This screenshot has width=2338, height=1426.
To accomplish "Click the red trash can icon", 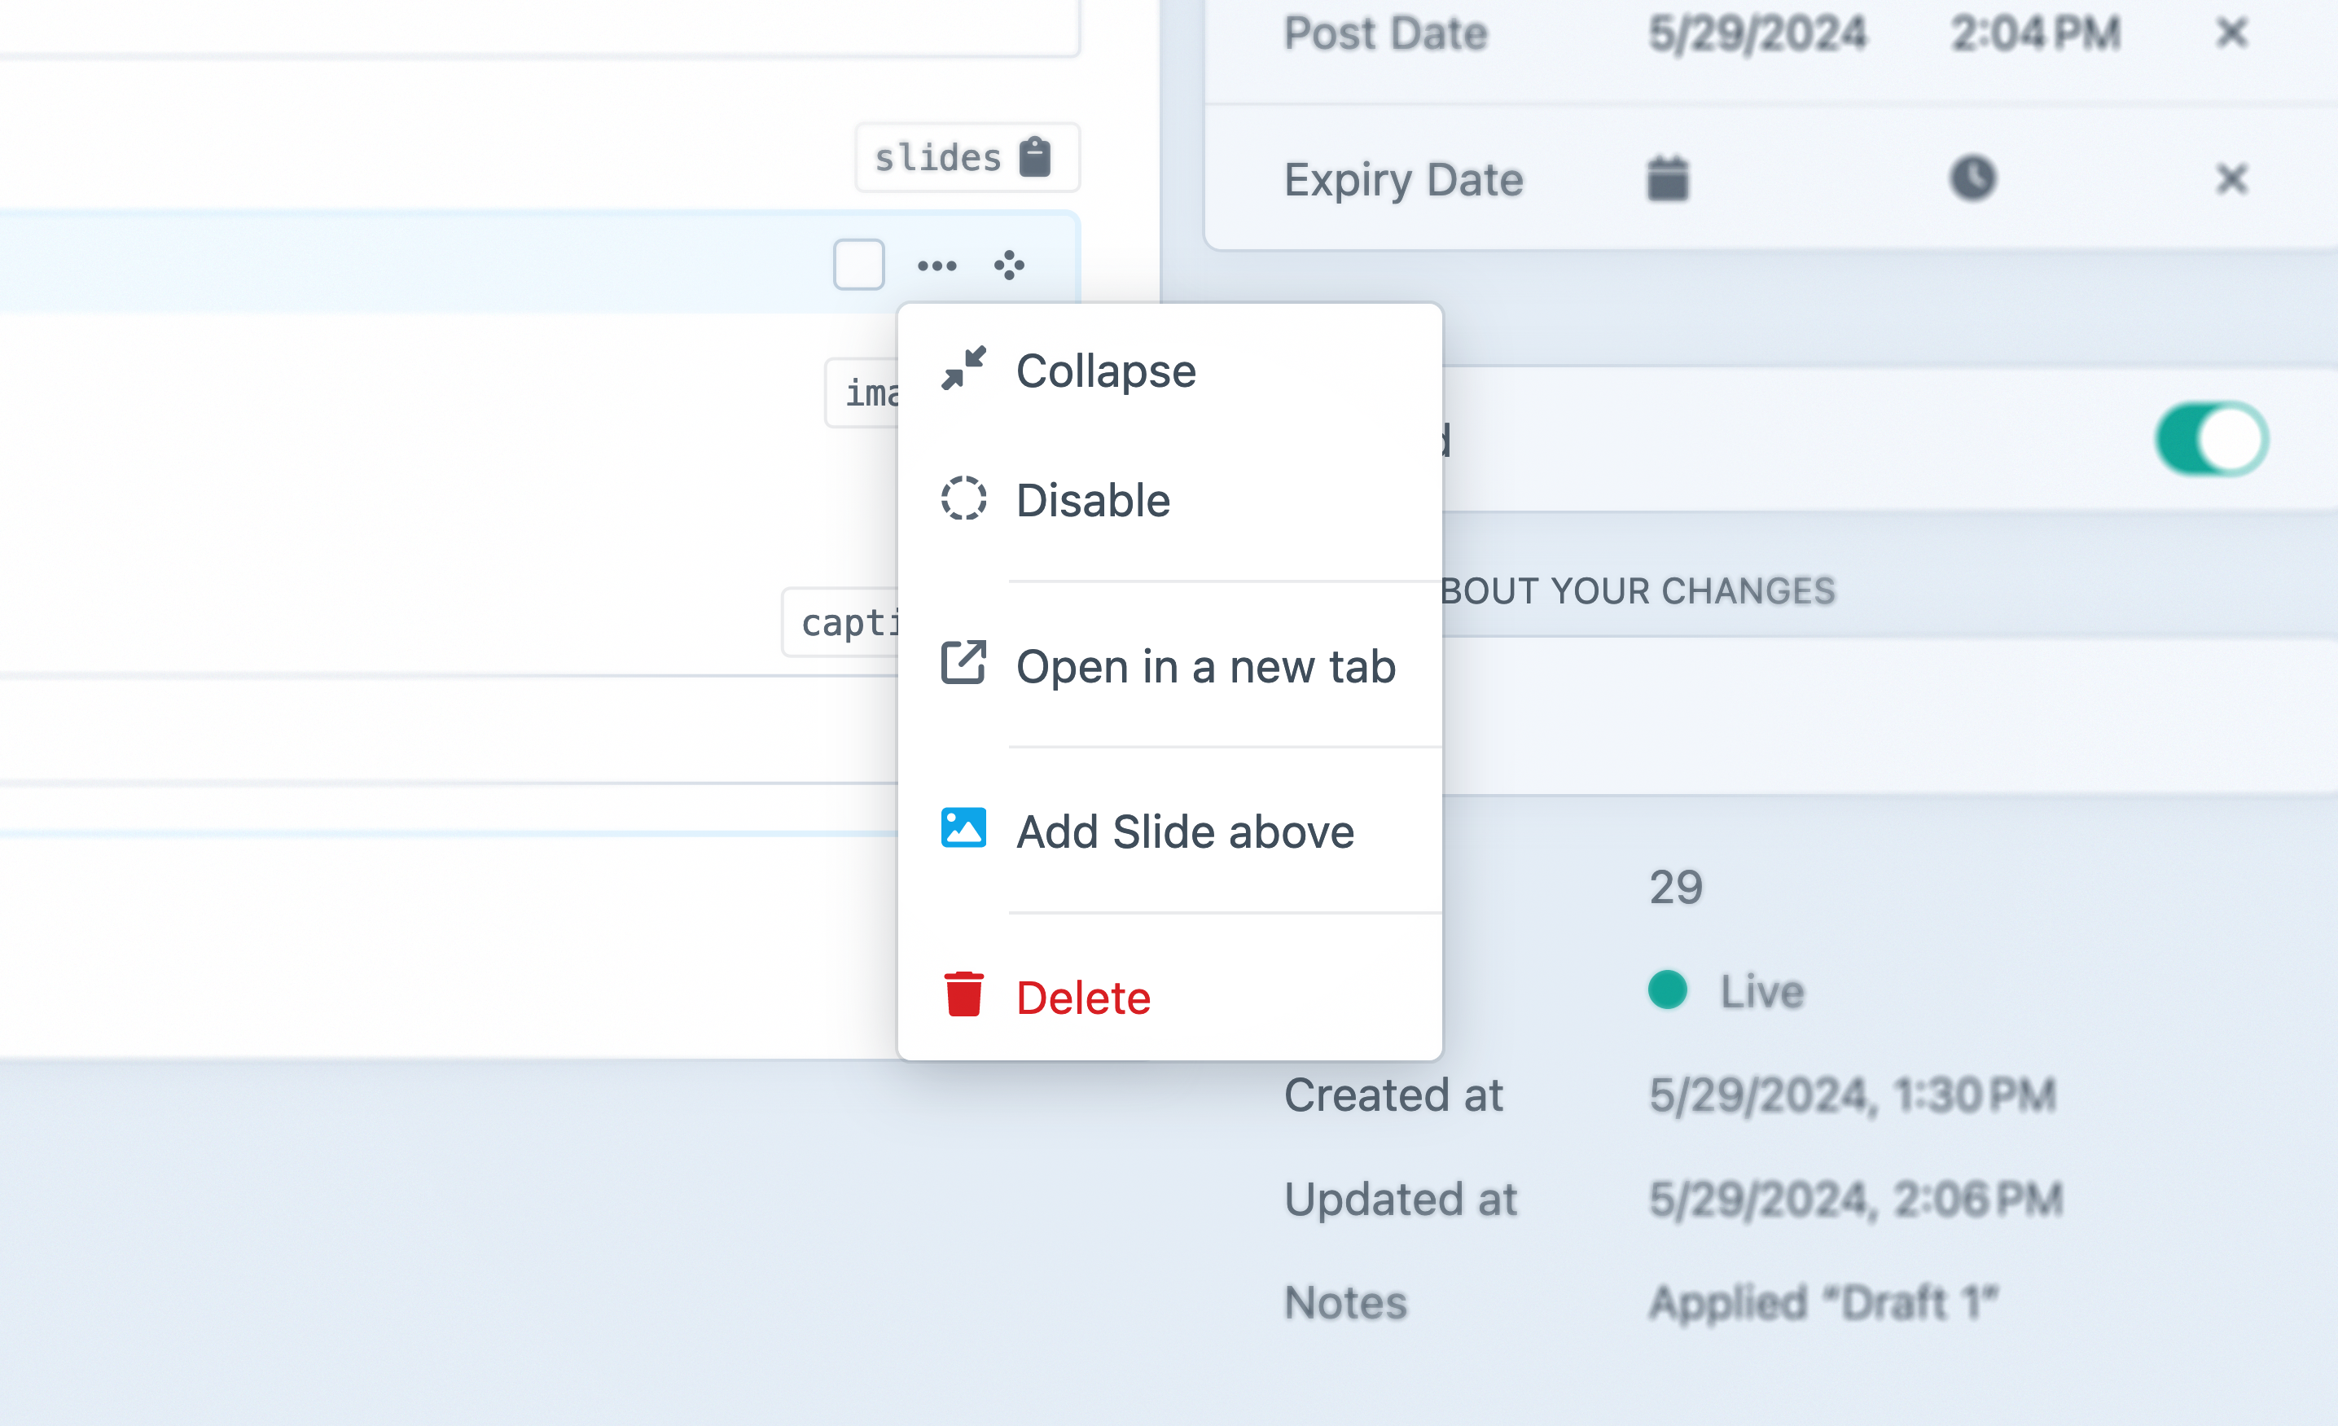I will 963,994.
